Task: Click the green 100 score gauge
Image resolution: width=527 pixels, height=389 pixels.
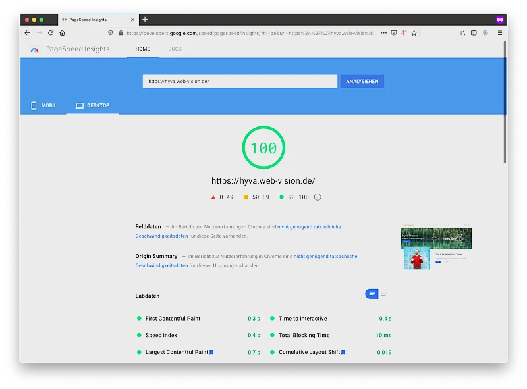Action: (263, 148)
